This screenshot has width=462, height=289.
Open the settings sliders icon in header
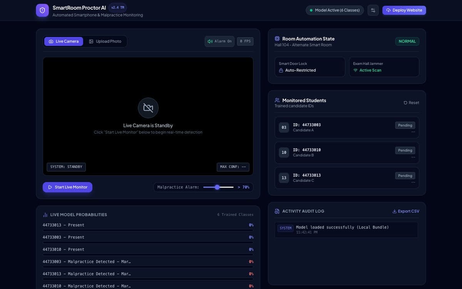pyautogui.click(x=373, y=10)
